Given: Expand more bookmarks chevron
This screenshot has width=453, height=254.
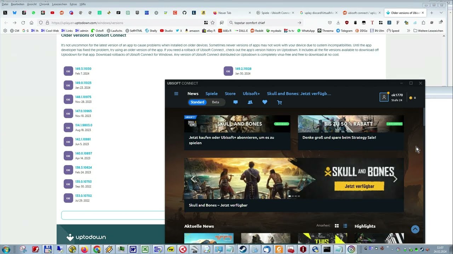Looking at the screenshot, I should pyautogui.click(x=408, y=31).
